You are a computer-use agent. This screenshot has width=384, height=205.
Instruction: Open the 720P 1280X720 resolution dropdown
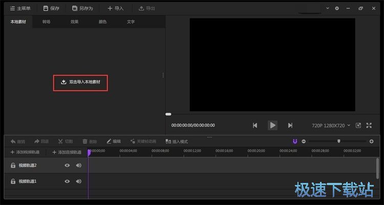pos(331,126)
